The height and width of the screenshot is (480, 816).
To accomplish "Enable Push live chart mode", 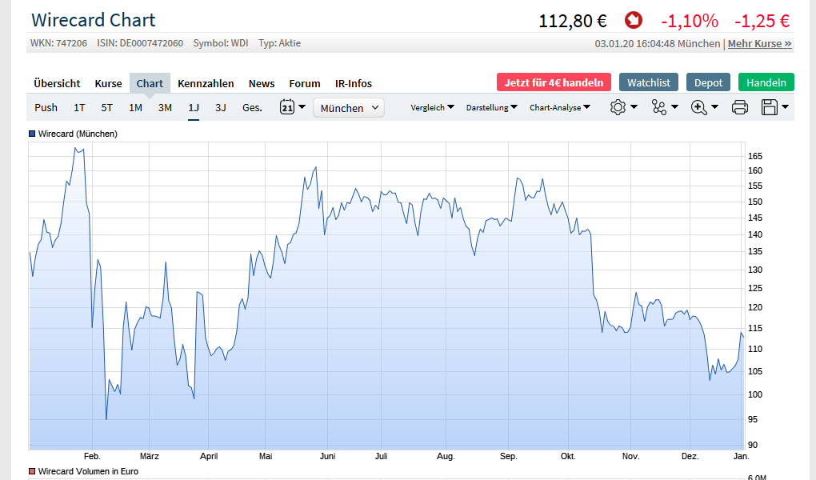I will [46, 107].
